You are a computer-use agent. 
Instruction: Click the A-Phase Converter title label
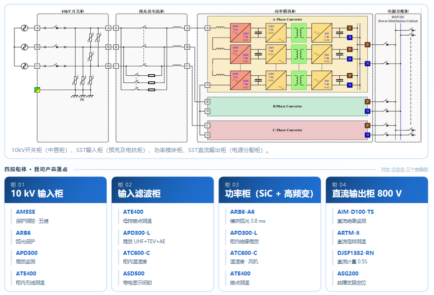[x=287, y=20]
